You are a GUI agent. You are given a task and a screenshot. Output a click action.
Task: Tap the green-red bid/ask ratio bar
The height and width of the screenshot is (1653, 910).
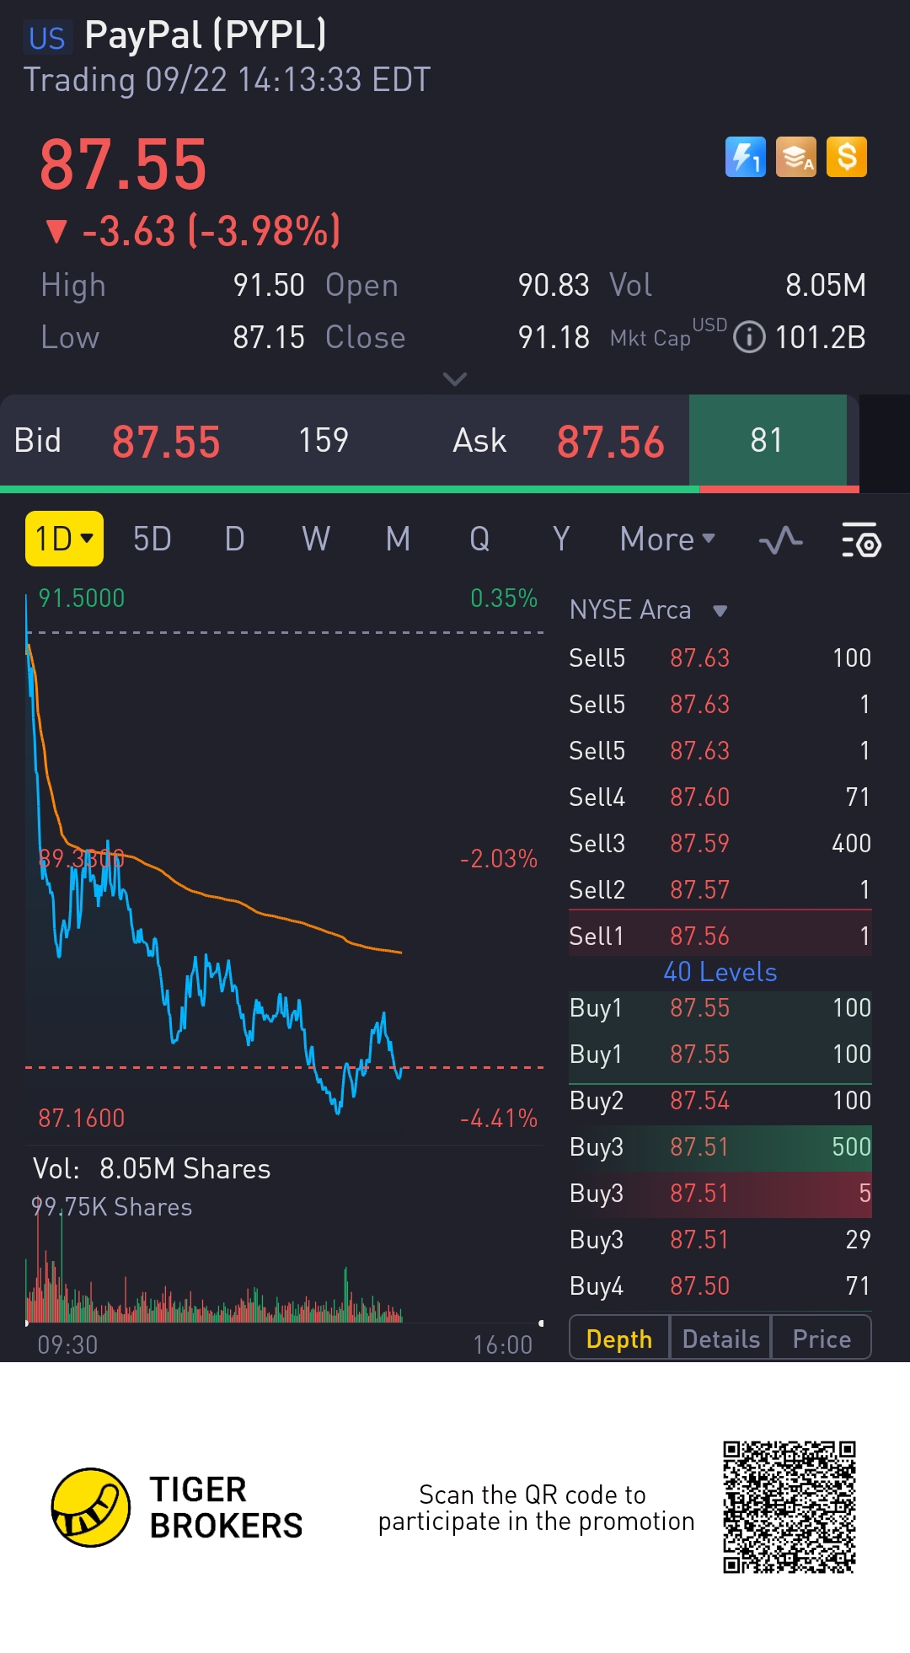click(x=430, y=489)
